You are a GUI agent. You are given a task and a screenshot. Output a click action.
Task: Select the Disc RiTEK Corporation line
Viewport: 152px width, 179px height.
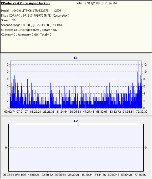pyautogui.click(x=35, y=16)
